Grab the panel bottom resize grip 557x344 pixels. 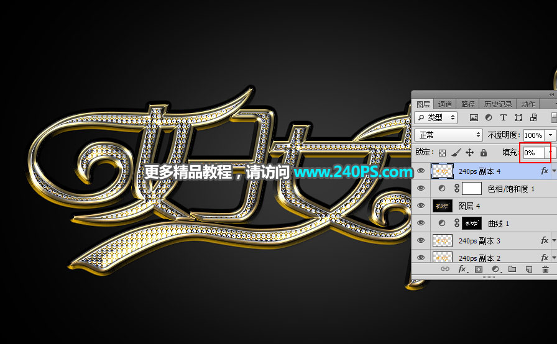tap(489, 277)
